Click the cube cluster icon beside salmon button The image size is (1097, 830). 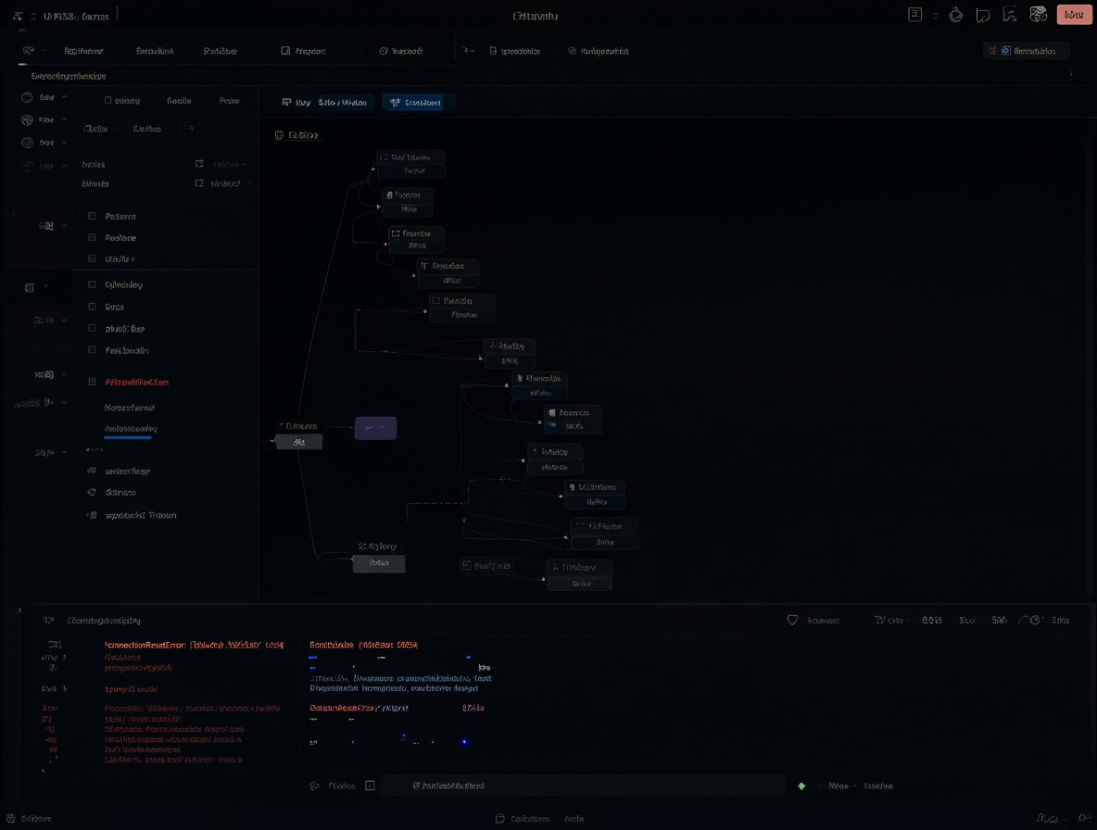1039,15
